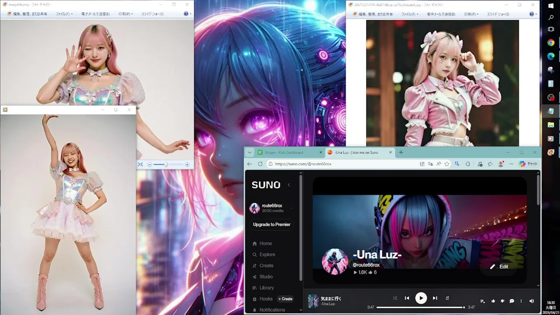560x315 pixels.
Task: Switch to Stream - Kick Dashboard tab
Action: click(x=290, y=152)
